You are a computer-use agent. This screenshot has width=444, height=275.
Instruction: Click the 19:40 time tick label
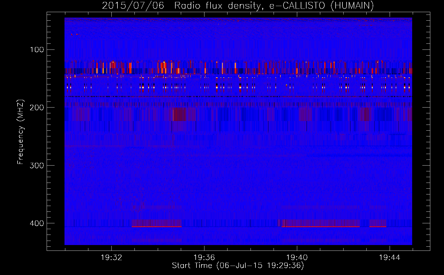(297, 258)
